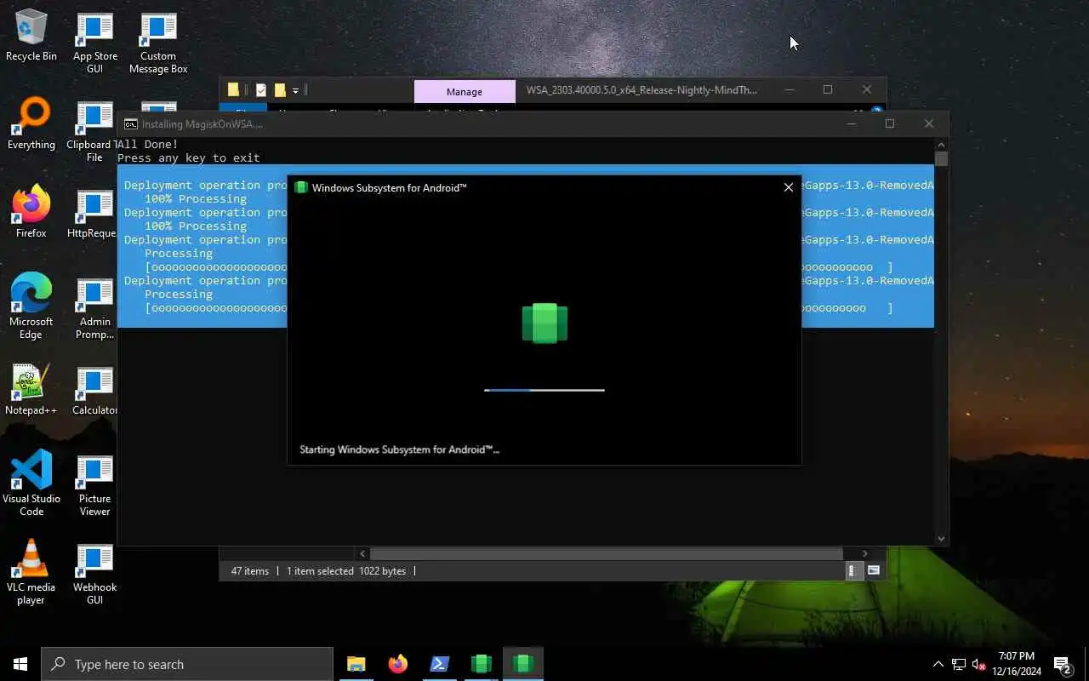This screenshot has height=681, width=1089.
Task: Open Custom Message Box desktop shortcut
Action: 158,42
